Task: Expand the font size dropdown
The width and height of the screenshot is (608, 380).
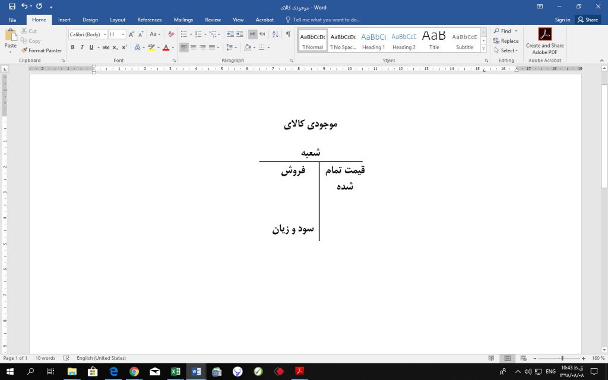Action: click(123, 34)
